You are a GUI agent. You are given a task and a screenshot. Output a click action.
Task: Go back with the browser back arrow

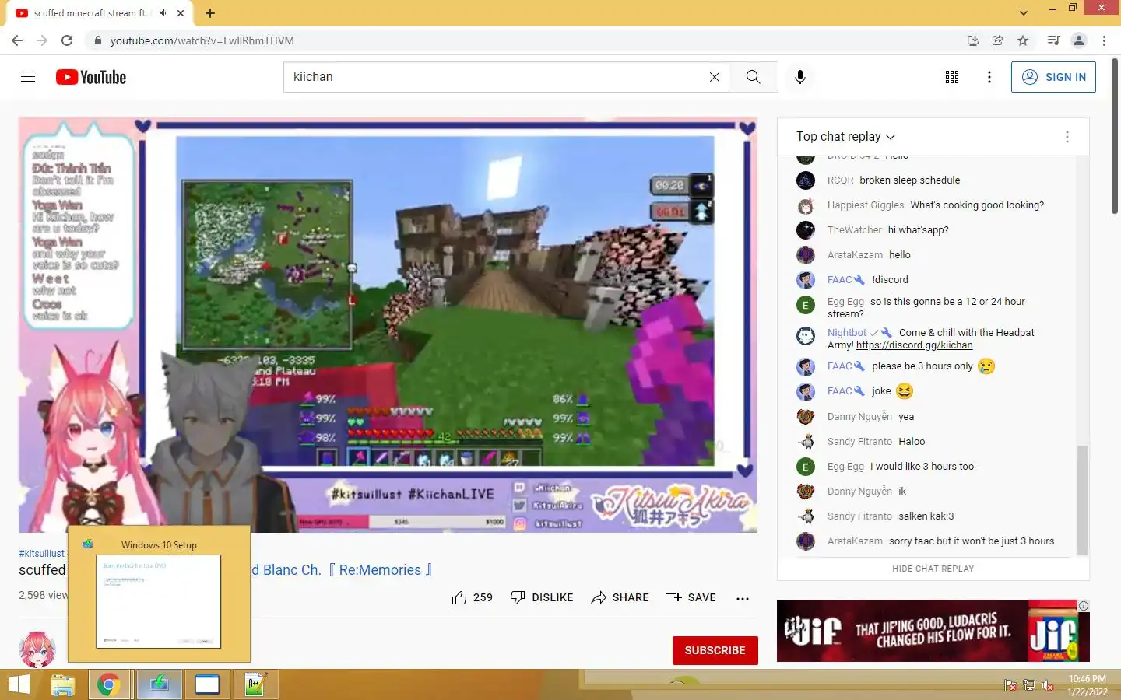[x=17, y=40]
